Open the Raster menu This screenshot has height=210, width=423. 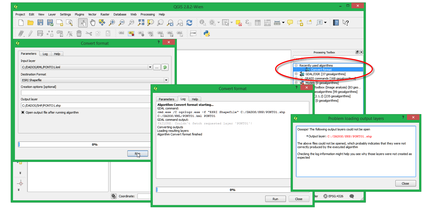tap(105, 14)
